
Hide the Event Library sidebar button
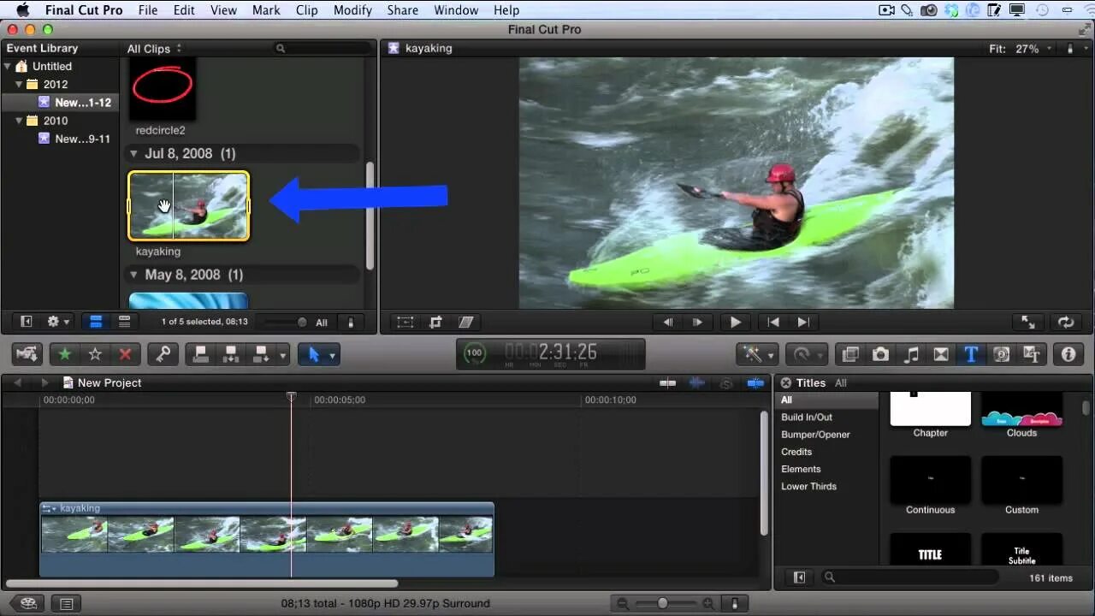(x=26, y=323)
